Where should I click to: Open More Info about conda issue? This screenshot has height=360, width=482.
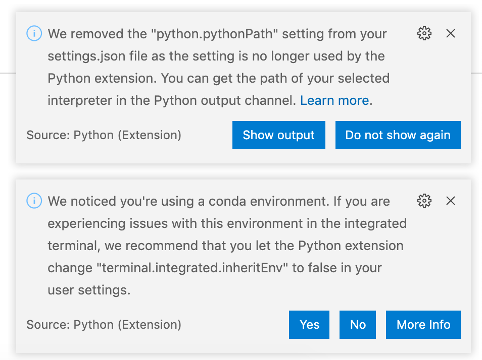point(423,325)
